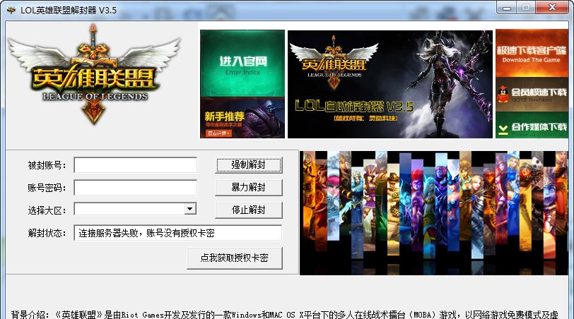Viewport: 574px width, 319px height.
Task: Click the title bar app icon
Action: (11, 10)
